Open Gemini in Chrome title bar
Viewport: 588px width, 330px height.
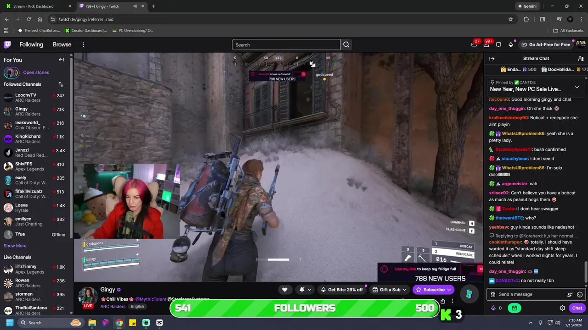tap(527, 6)
